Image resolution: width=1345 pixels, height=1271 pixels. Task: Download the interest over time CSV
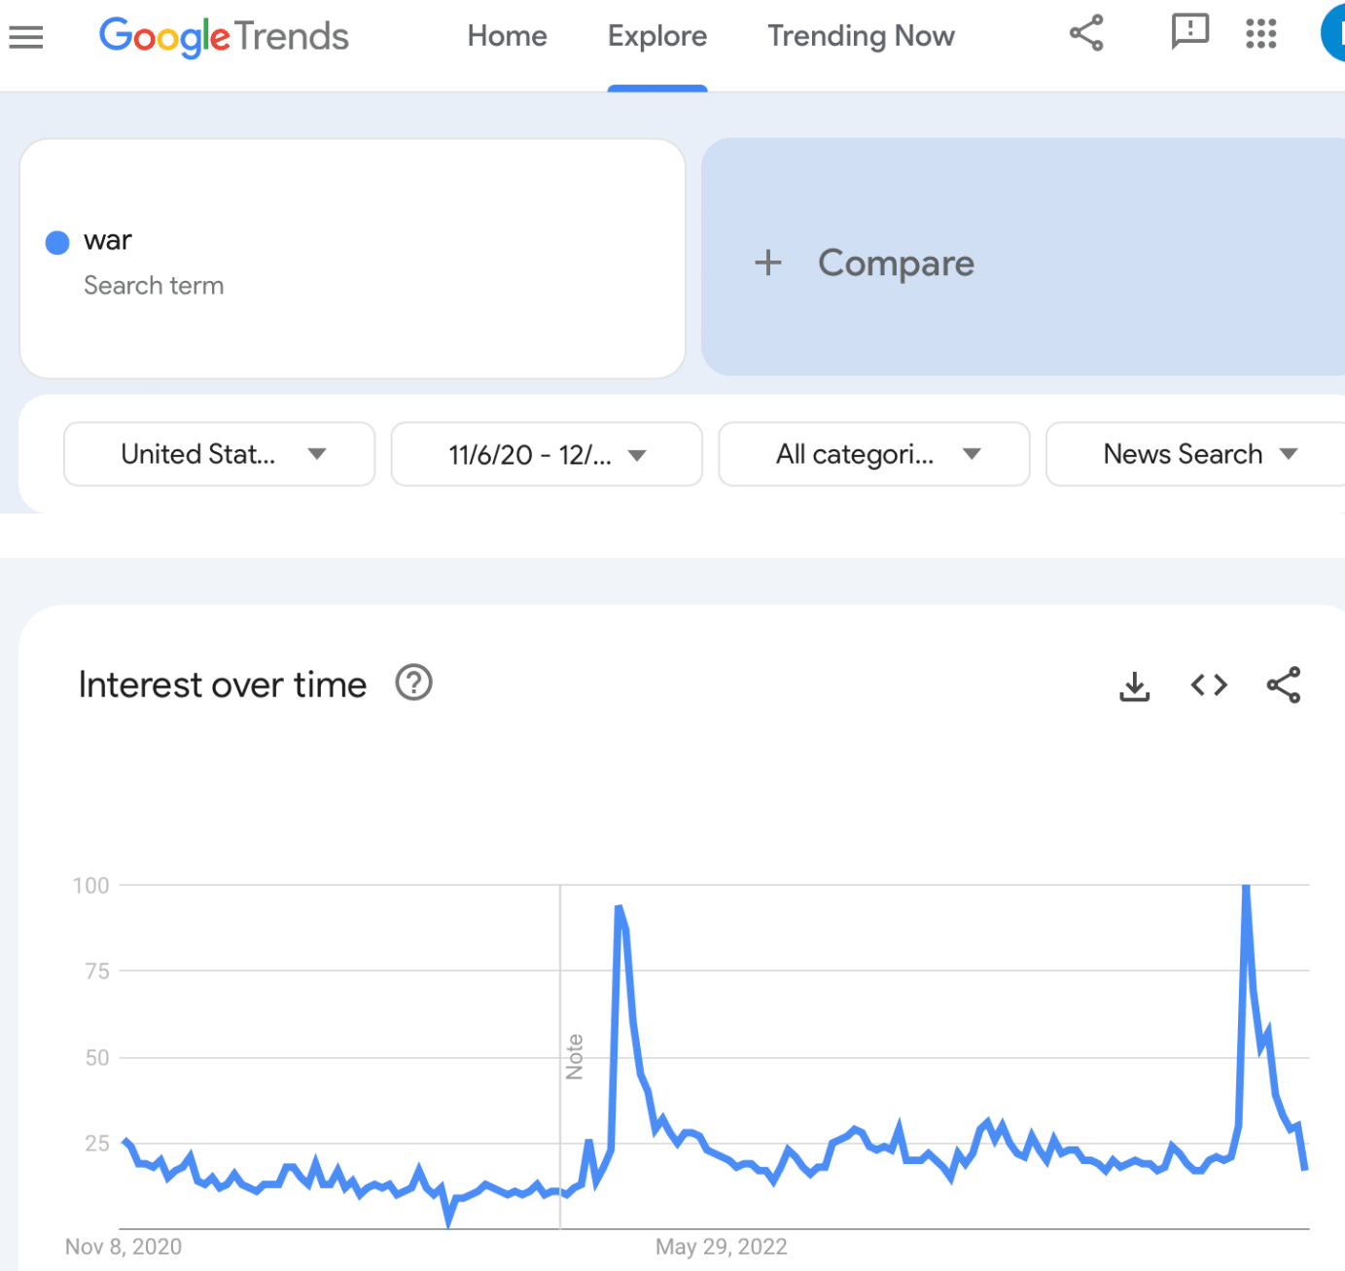(1134, 686)
